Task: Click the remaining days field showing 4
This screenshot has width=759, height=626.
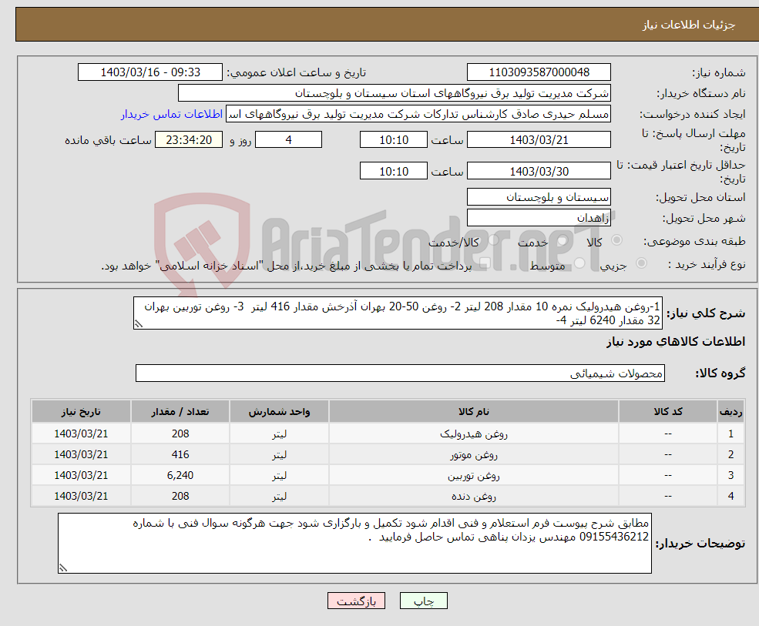Action: (288, 140)
